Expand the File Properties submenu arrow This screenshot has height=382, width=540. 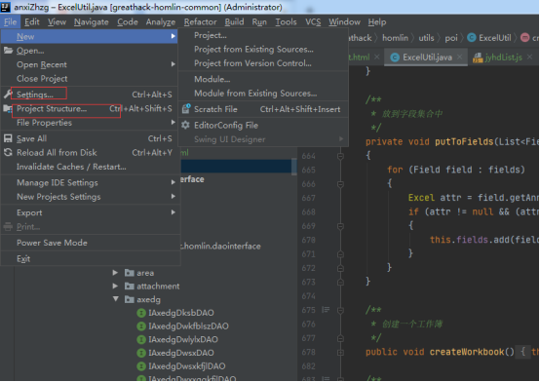point(174,123)
